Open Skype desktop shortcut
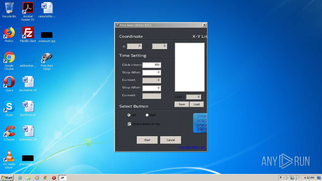 click(9, 109)
